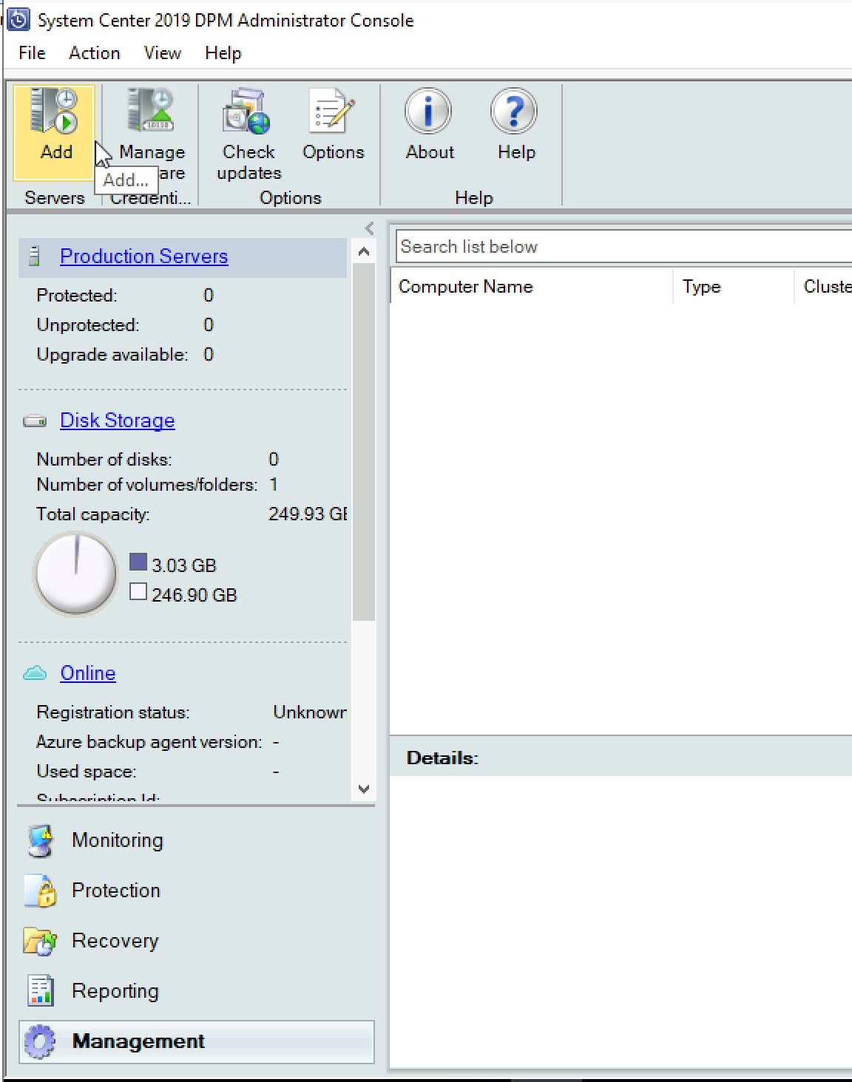Click the free space 246.90 GB swatch
The height and width of the screenshot is (1082, 852).
[138, 592]
